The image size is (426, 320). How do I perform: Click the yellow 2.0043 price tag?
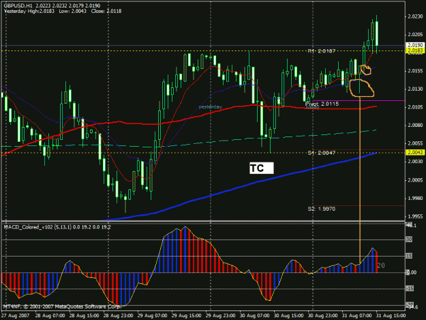click(415, 153)
